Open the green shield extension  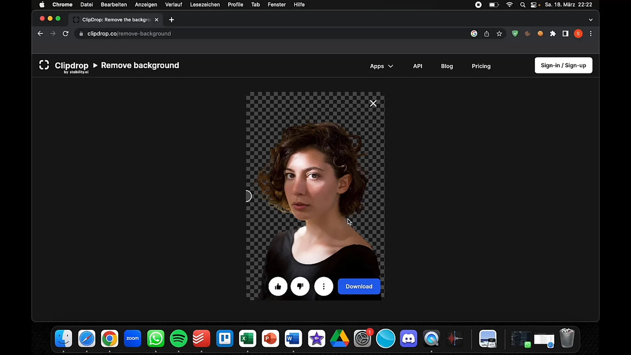point(515,34)
